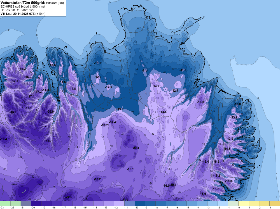280x209 pixels.
Task: Click the -16.3 temperature label
Action: pos(22,69)
